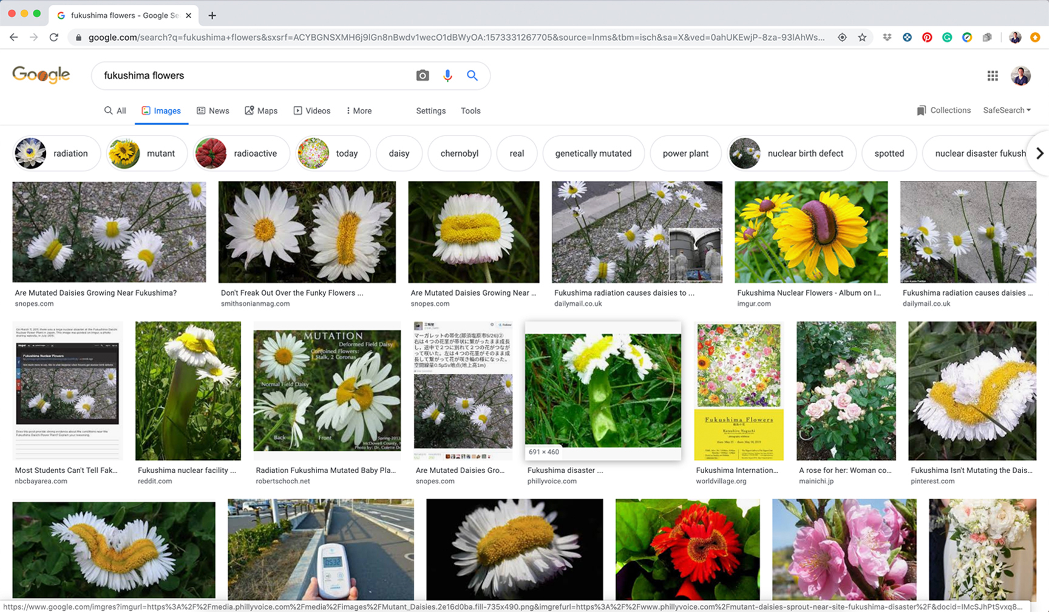Viewport: 1049px width, 612px height.
Task: Select the Images tab
Action: pyautogui.click(x=161, y=110)
